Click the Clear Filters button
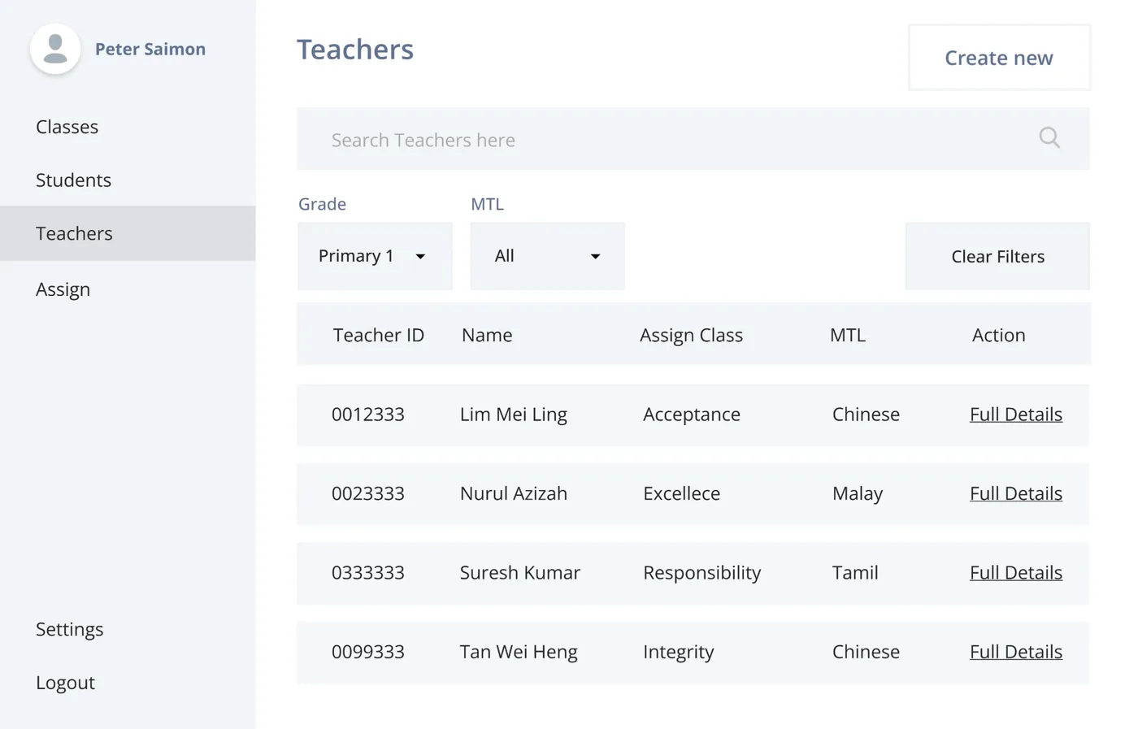This screenshot has height=729, width=1138. [x=997, y=256]
